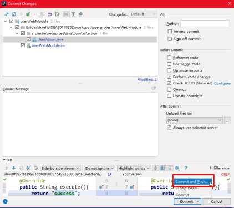Image resolution: width=234 pixels, height=208 pixels.
Task: Choose Commit and Push from popup menu
Action: [192, 182]
